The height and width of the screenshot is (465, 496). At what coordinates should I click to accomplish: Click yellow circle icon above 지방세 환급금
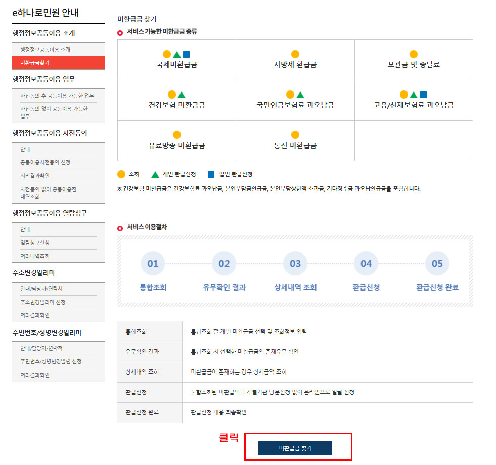(295, 54)
